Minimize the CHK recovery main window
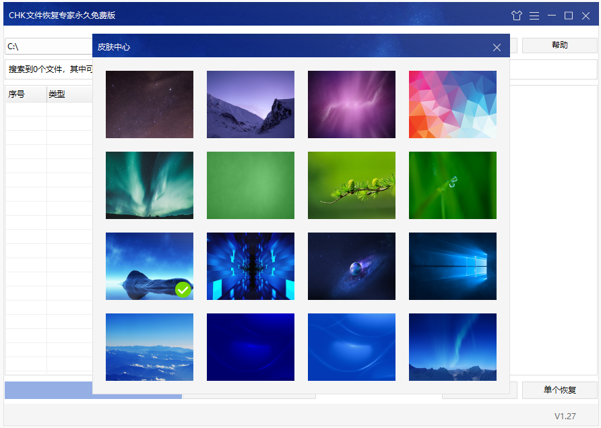This screenshot has width=601, height=428. coord(552,16)
